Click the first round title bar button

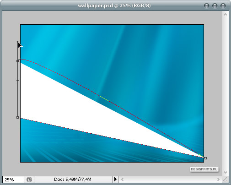click(206, 6)
